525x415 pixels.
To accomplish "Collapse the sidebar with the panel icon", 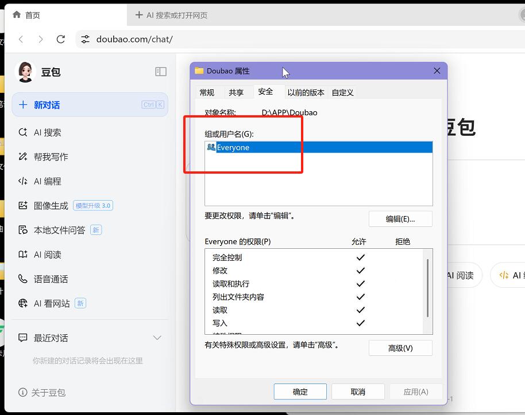I will [161, 72].
